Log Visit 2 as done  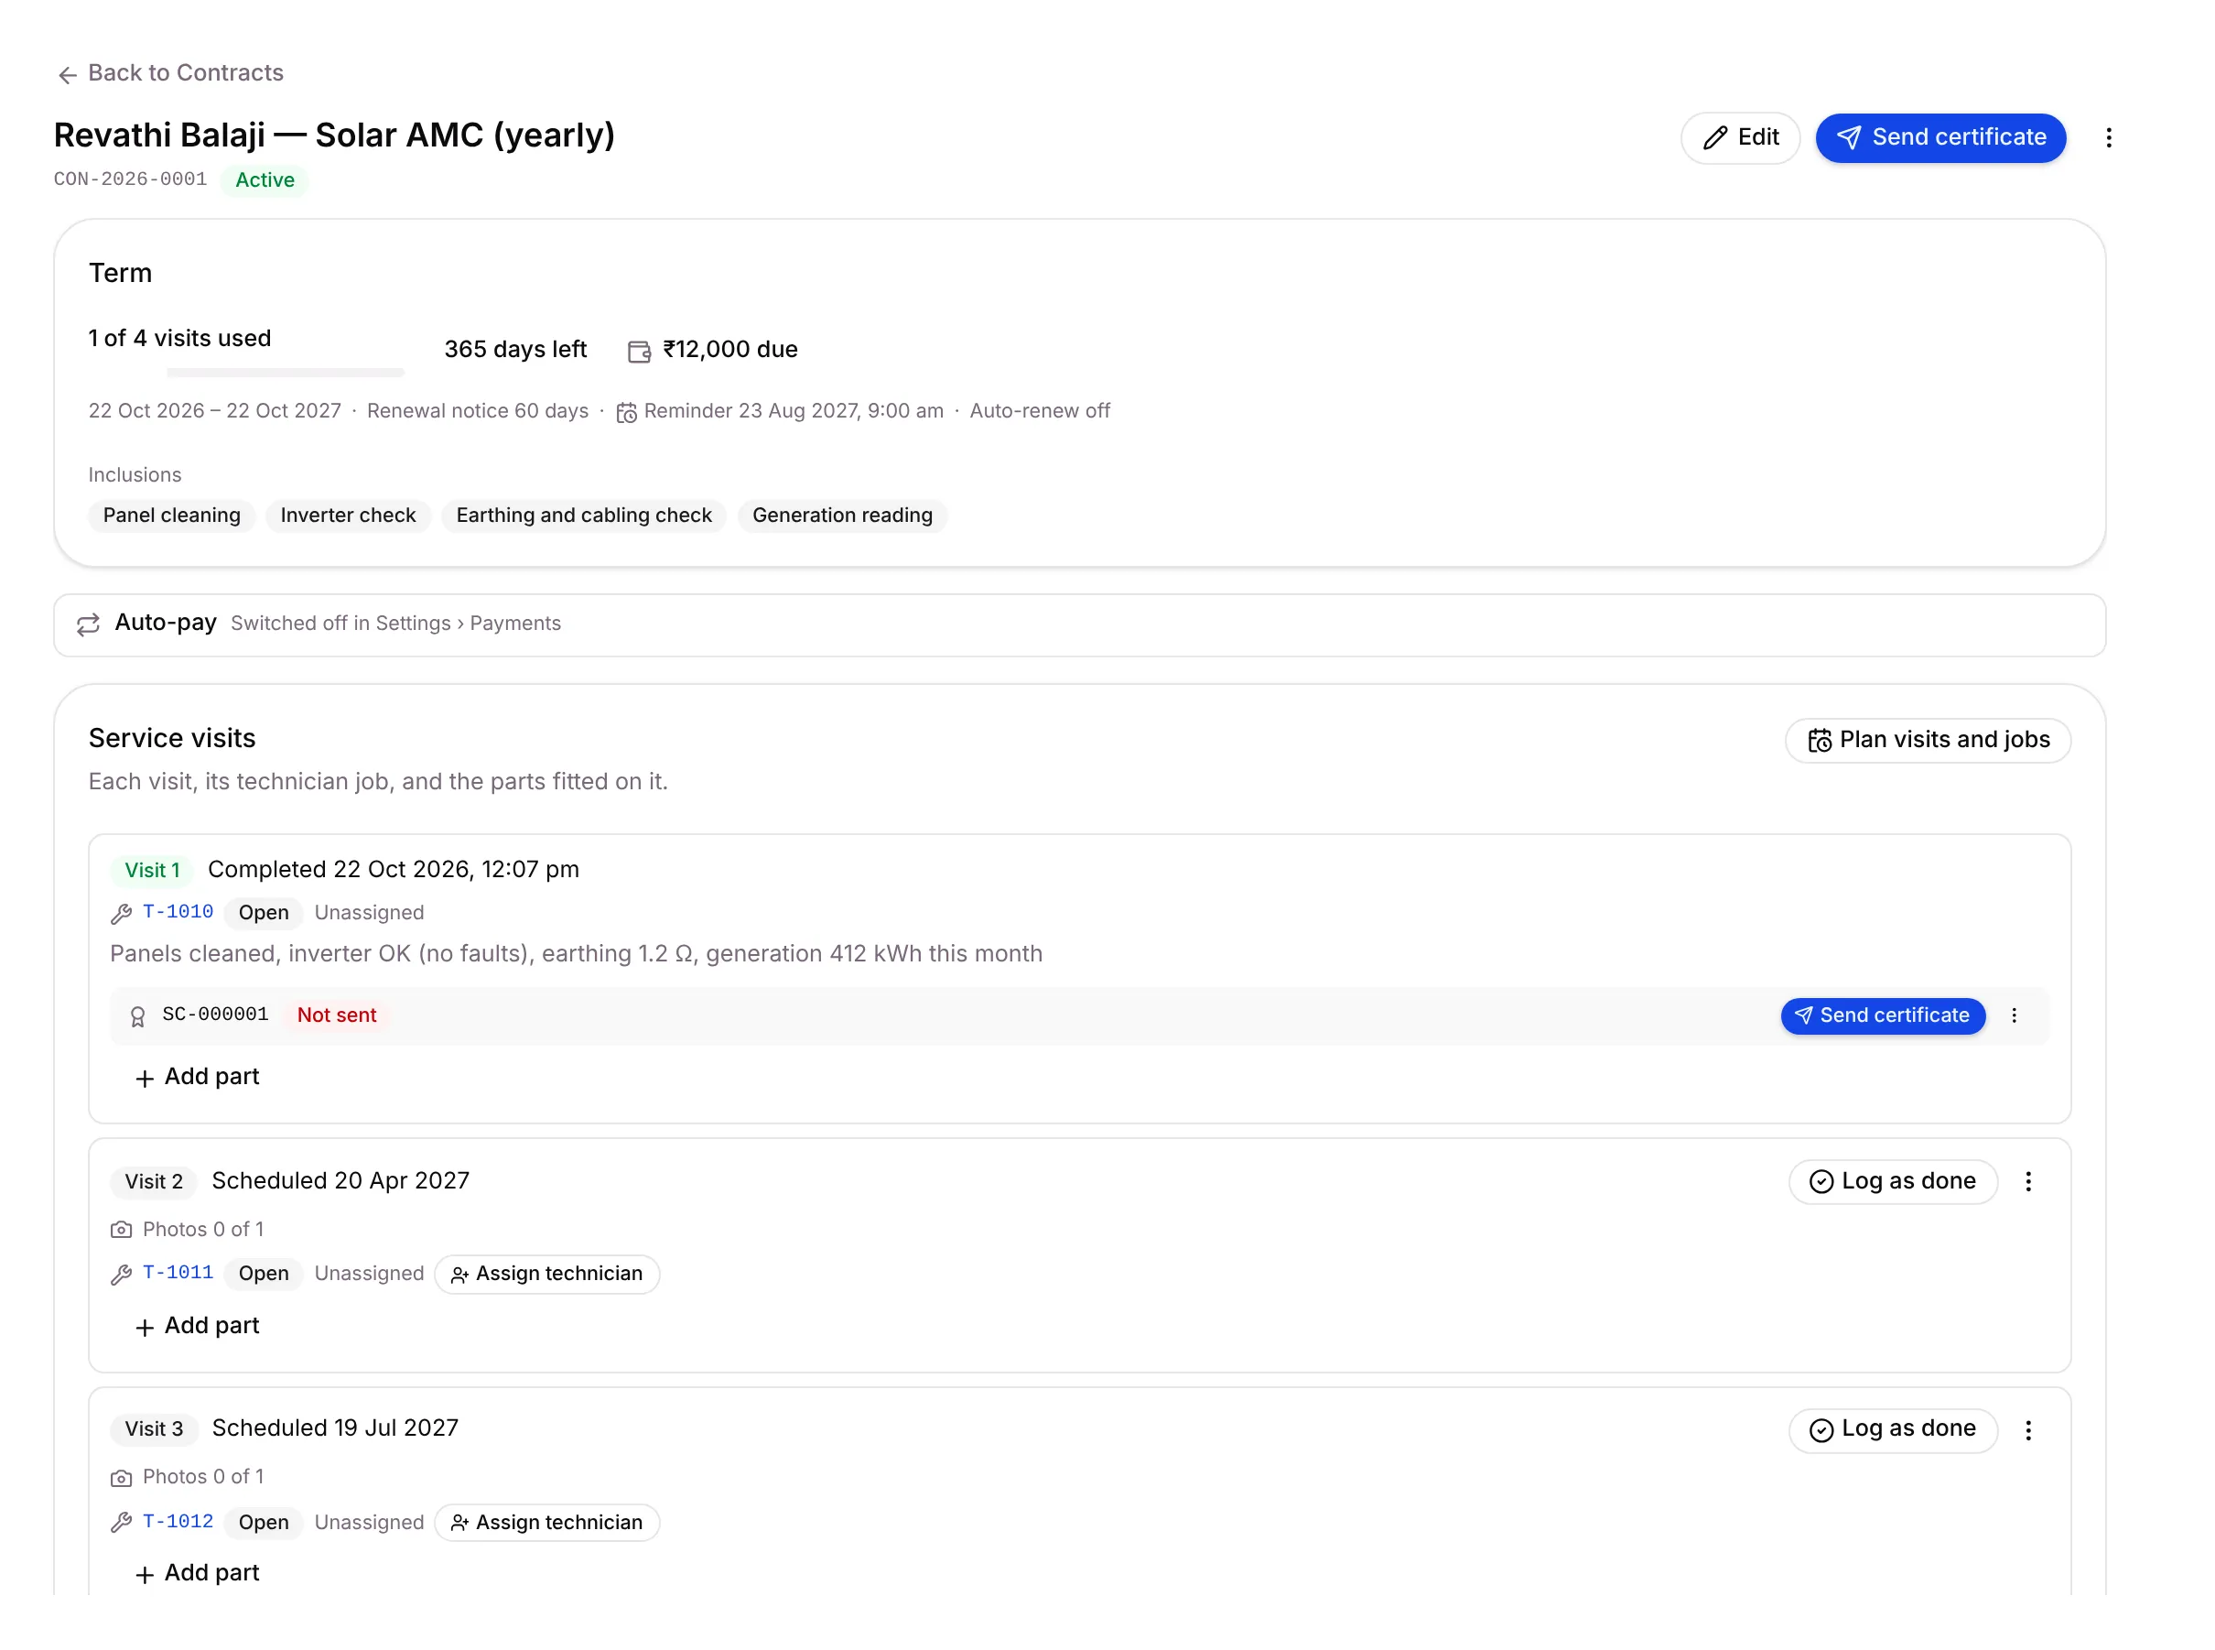pyautogui.click(x=1892, y=1180)
